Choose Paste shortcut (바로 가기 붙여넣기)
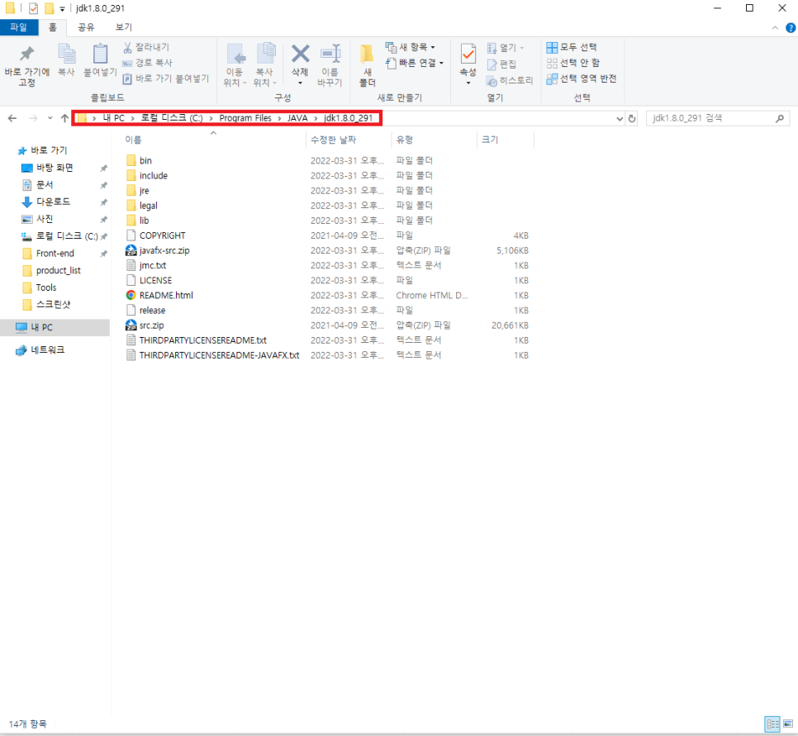This screenshot has width=798, height=736. pos(166,78)
